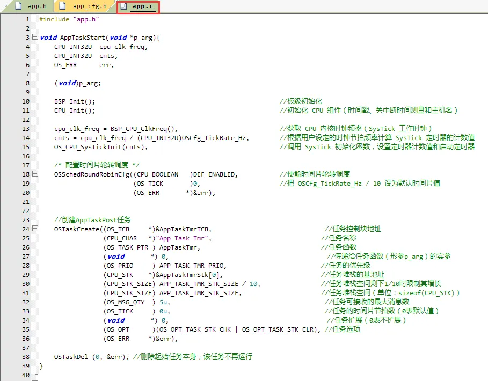Click the APP_TASK_TMR_PRIO argument
Image resolution: width=488 pixels, height=381 pixels.
click(x=193, y=266)
